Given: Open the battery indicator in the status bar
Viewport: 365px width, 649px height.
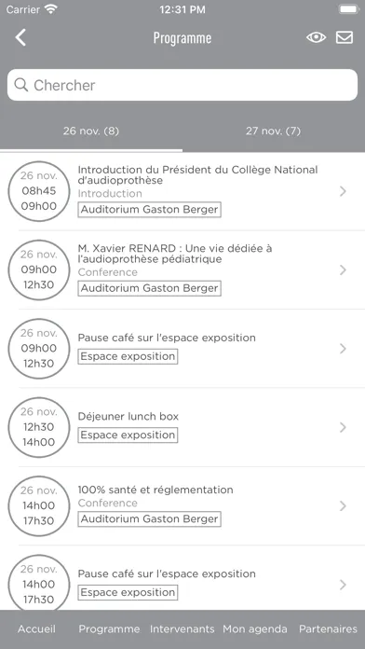Looking at the screenshot, I should [348, 10].
